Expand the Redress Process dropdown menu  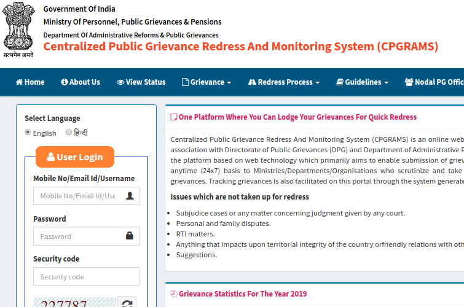click(x=284, y=82)
